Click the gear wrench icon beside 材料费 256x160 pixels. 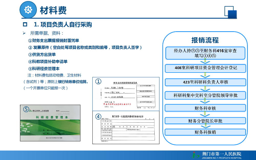click(28, 10)
